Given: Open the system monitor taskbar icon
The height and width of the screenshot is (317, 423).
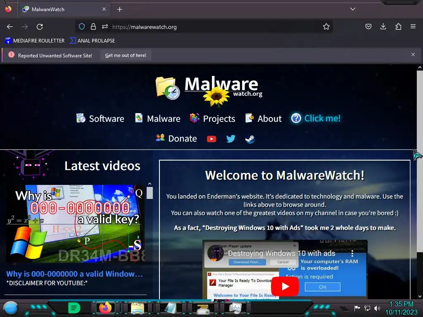Looking at the screenshot, I should coord(235,308).
